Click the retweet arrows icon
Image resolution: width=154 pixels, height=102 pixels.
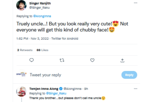tap(62, 60)
